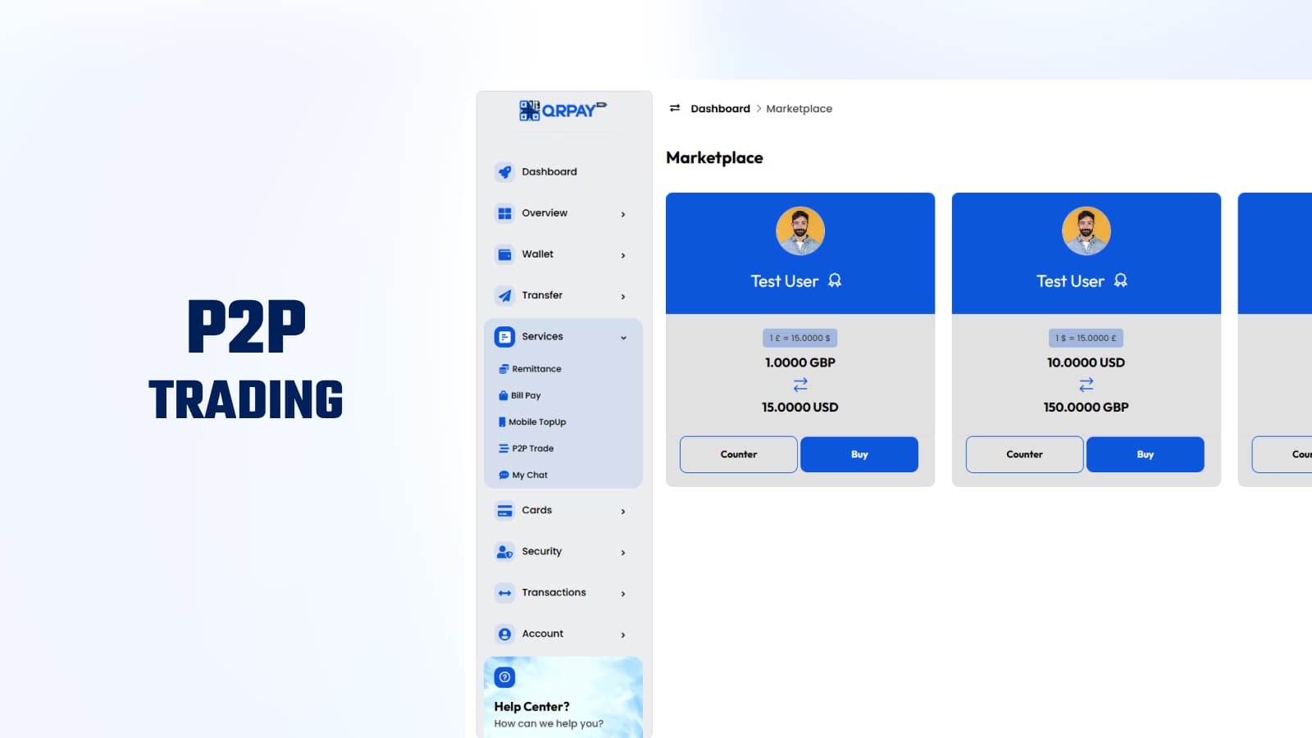Open the Dashboard breadcrumb link
The image size is (1312, 738).
720,107
